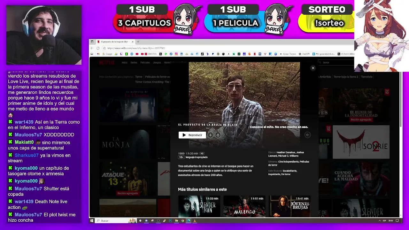Open the Twitch bookmark icon
The image size is (409, 230).
point(121,54)
